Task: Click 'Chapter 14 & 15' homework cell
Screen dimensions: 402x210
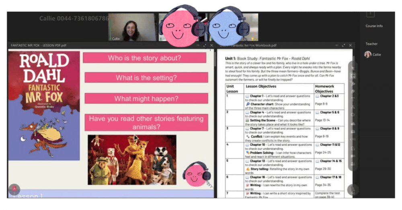Action: 331,161
